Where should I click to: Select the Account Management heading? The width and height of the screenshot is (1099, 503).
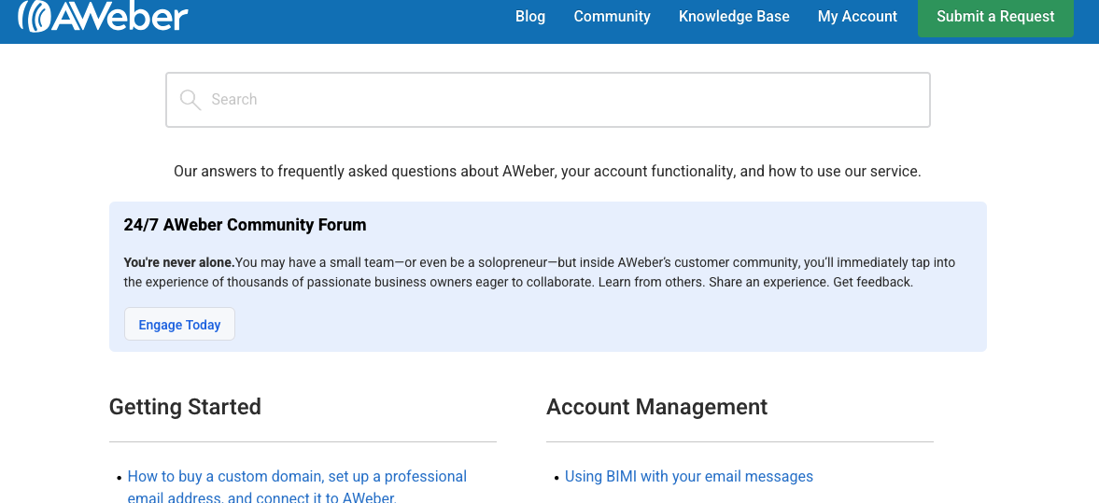(656, 407)
